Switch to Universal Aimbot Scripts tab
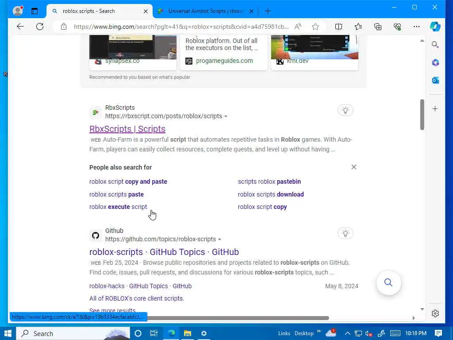The image size is (453, 340). coord(206,11)
